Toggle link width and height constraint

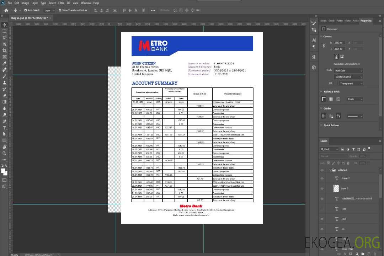324,46
